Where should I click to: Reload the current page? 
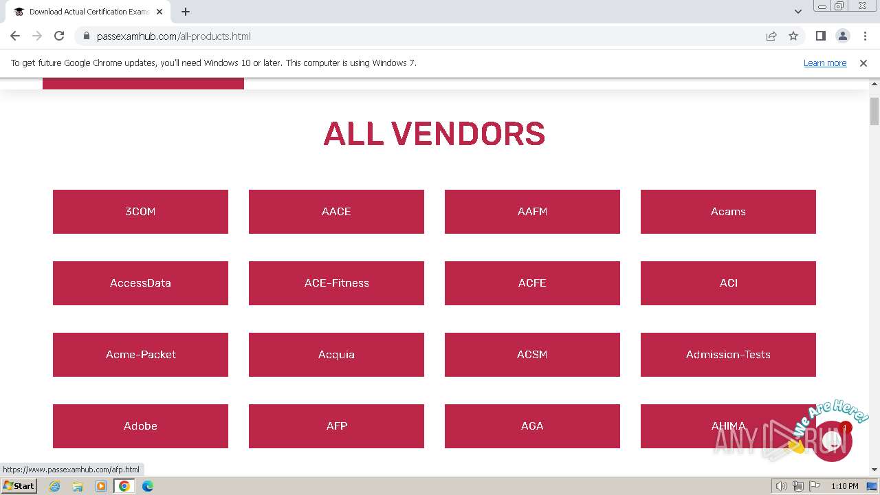click(59, 36)
